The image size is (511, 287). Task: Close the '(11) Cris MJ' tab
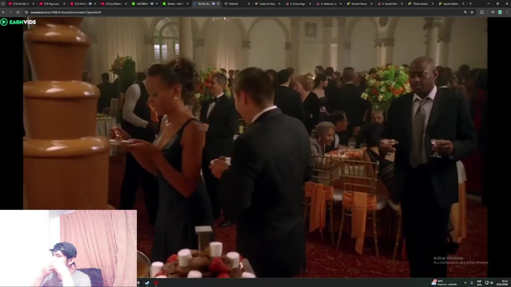(34, 4)
